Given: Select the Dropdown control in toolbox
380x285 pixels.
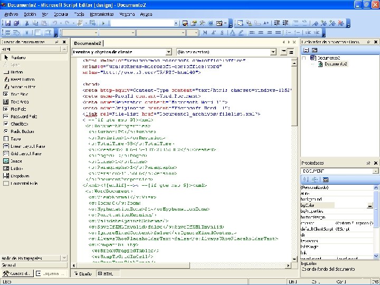Looking at the screenshot, I should (x=19, y=175).
